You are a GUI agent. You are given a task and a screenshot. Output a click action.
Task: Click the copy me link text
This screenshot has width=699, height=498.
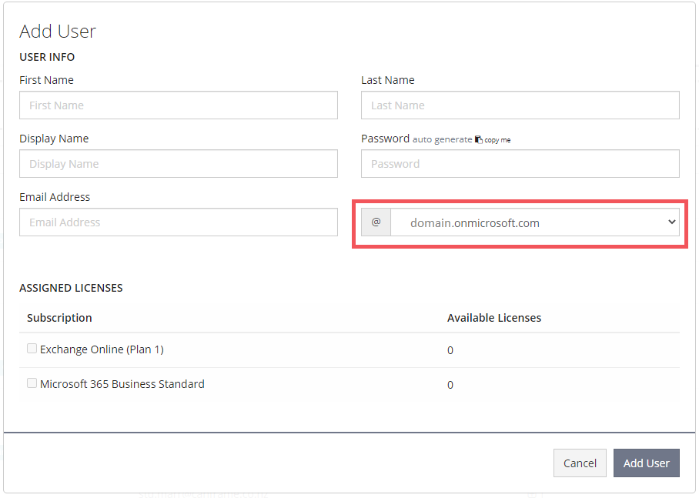pyautogui.click(x=497, y=140)
